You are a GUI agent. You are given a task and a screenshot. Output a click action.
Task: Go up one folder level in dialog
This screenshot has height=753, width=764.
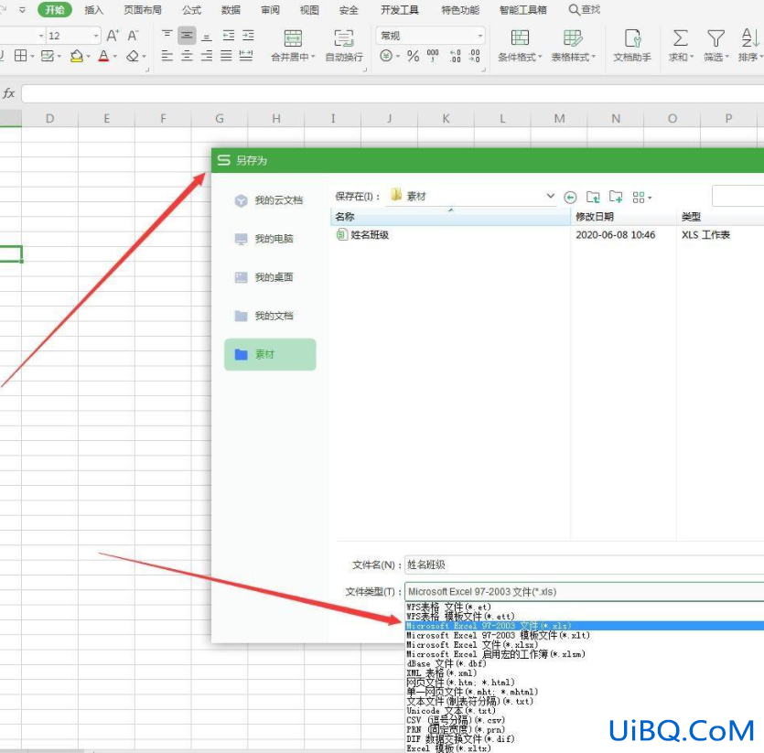click(x=593, y=197)
